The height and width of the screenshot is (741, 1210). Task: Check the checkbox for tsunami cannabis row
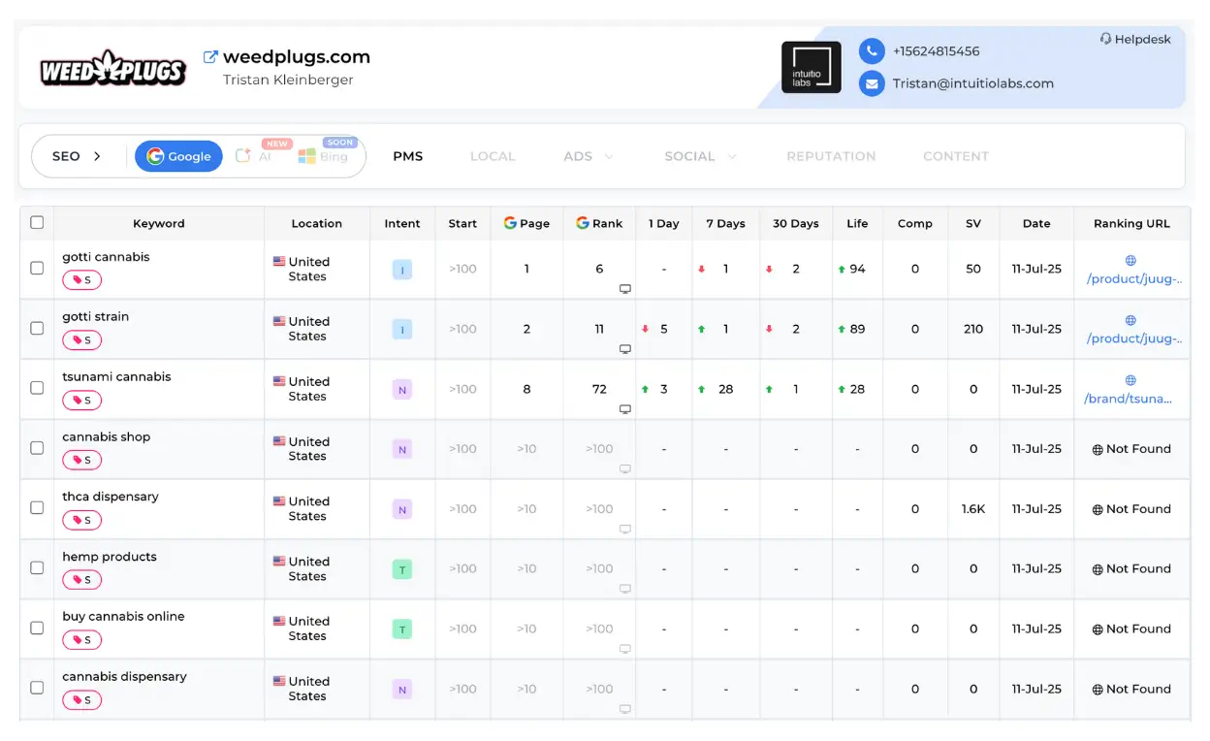pos(36,388)
